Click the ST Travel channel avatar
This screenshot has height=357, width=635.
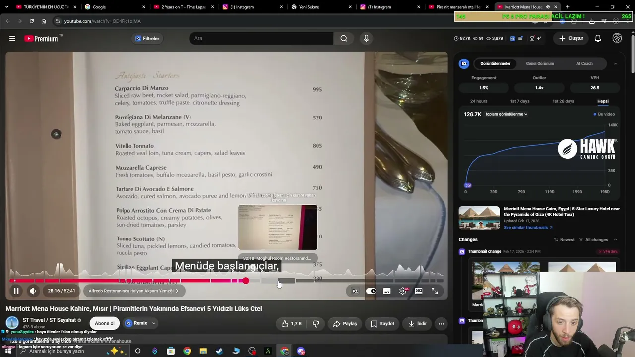[x=12, y=323]
